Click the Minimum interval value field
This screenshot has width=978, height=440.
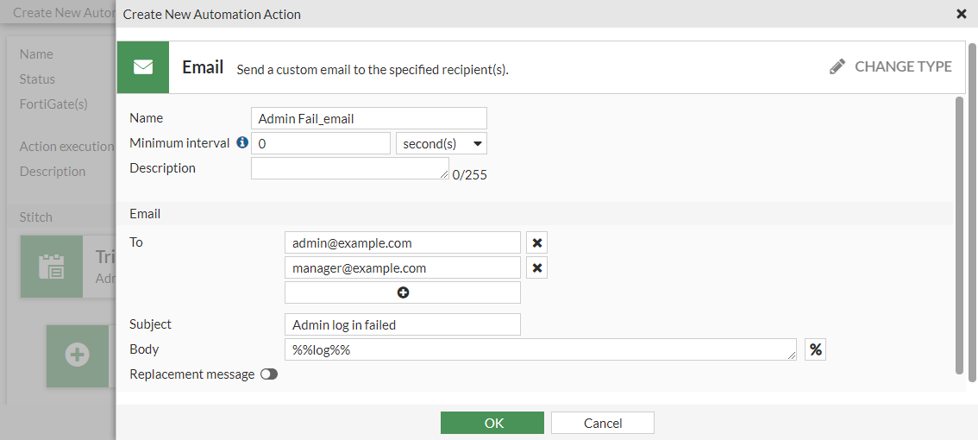click(320, 143)
